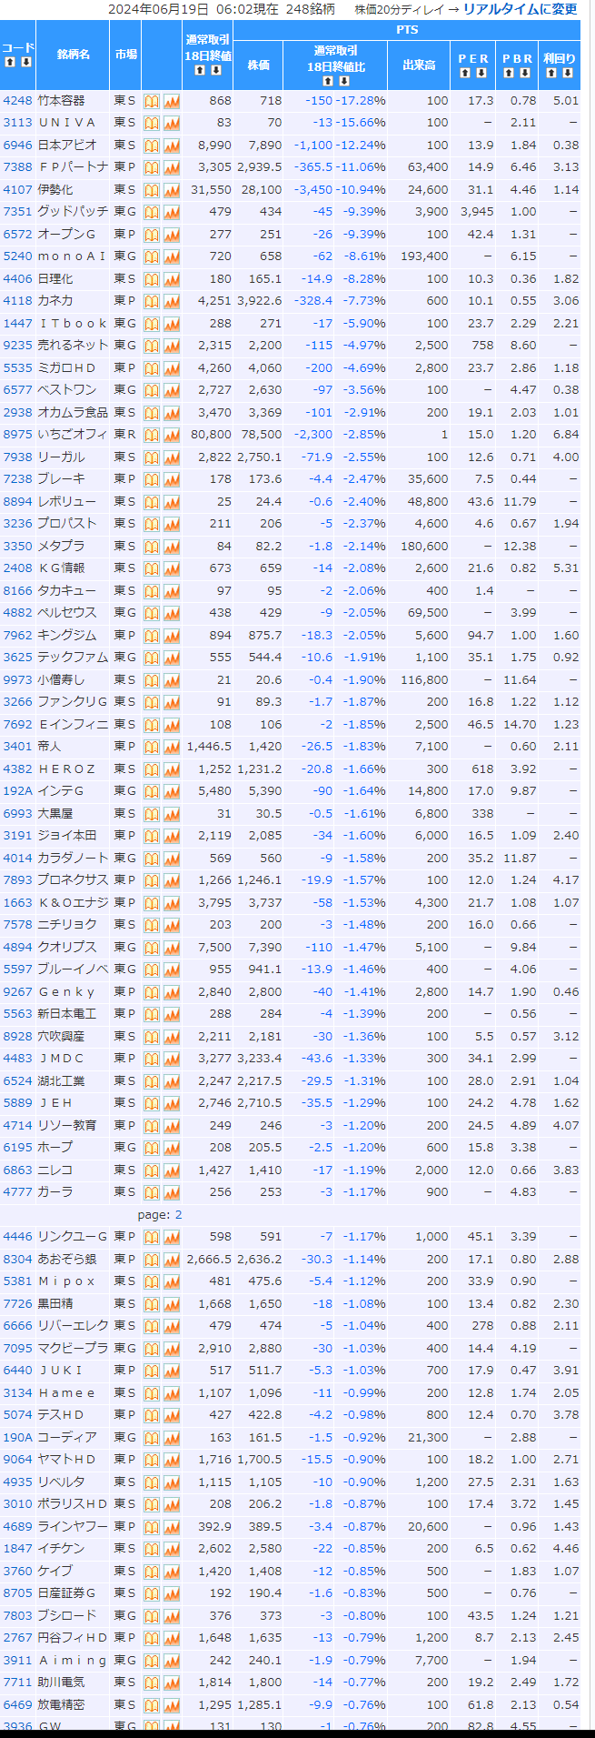This screenshot has height=1738, width=595.
Task: Open stock code 5240 link
Action: tap(17, 256)
